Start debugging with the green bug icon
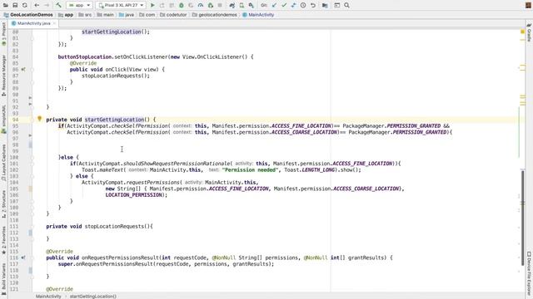The image size is (533, 299). [182, 5]
